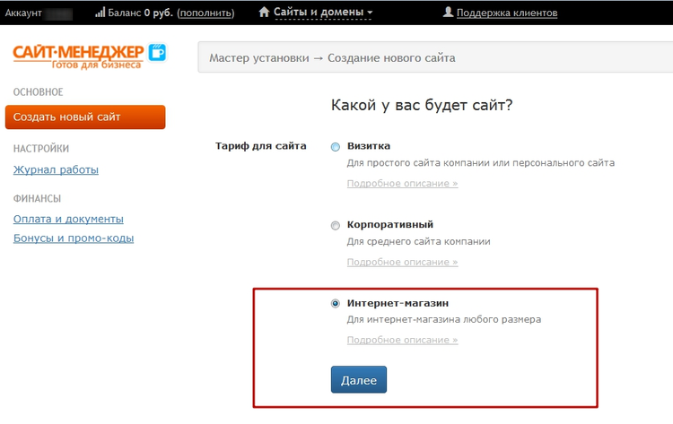The image size is (673, 424).
Task: Open Подробное описание under Корпоративный
Action: click(x=402, y=262)
